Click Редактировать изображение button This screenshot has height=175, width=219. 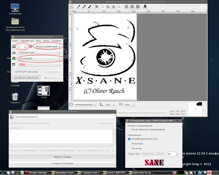(57, 150)
